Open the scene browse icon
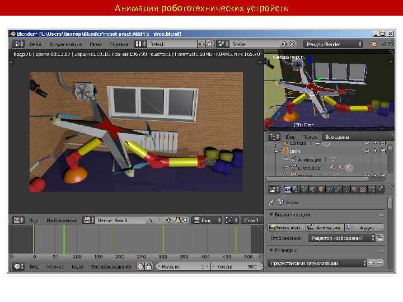Viewport: 403px width, 302px height. point(223,44)
